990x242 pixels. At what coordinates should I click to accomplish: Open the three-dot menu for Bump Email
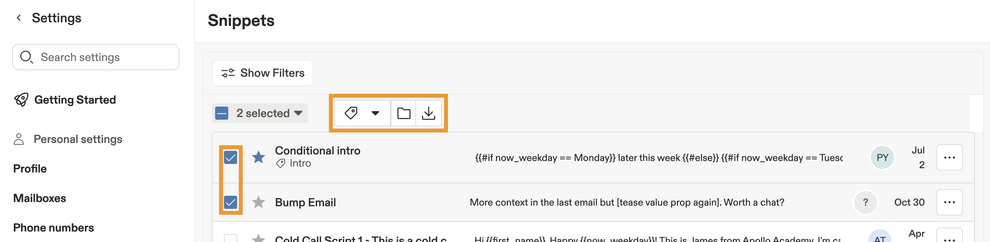(949, 202)
